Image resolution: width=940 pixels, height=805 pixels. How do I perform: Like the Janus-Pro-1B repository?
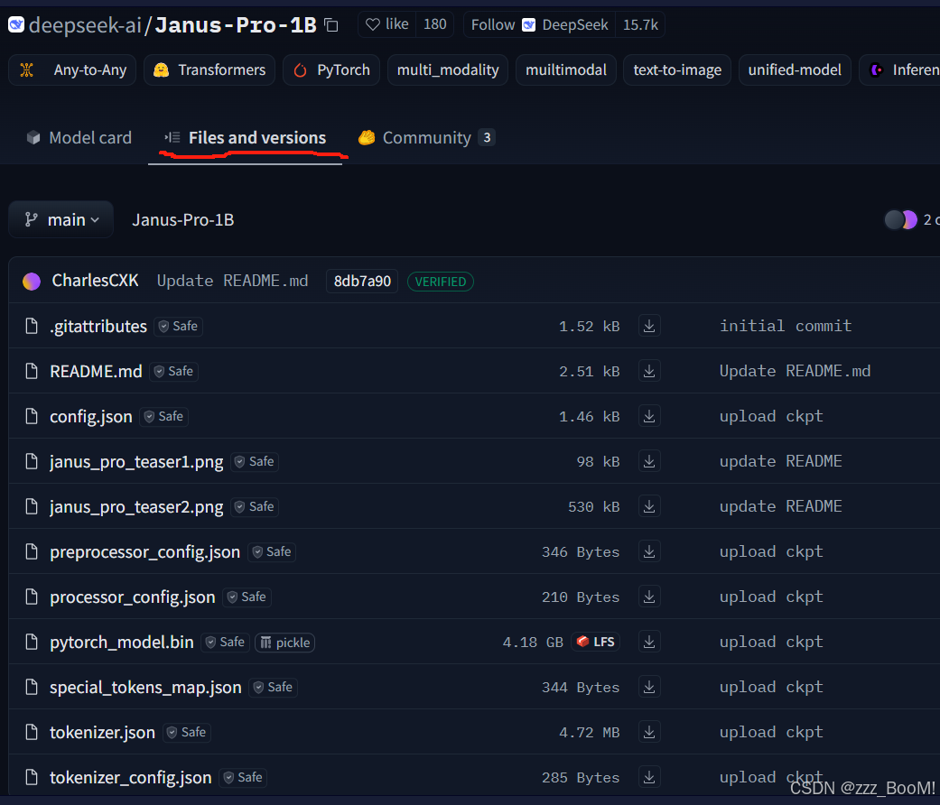click(x=387, y=24)
